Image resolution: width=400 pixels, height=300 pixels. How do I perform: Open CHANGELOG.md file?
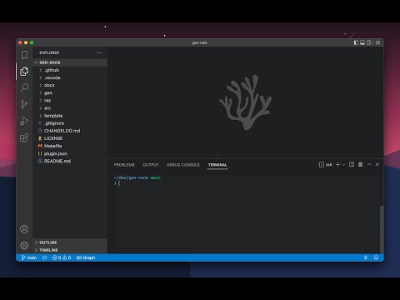tap(70, 131)
